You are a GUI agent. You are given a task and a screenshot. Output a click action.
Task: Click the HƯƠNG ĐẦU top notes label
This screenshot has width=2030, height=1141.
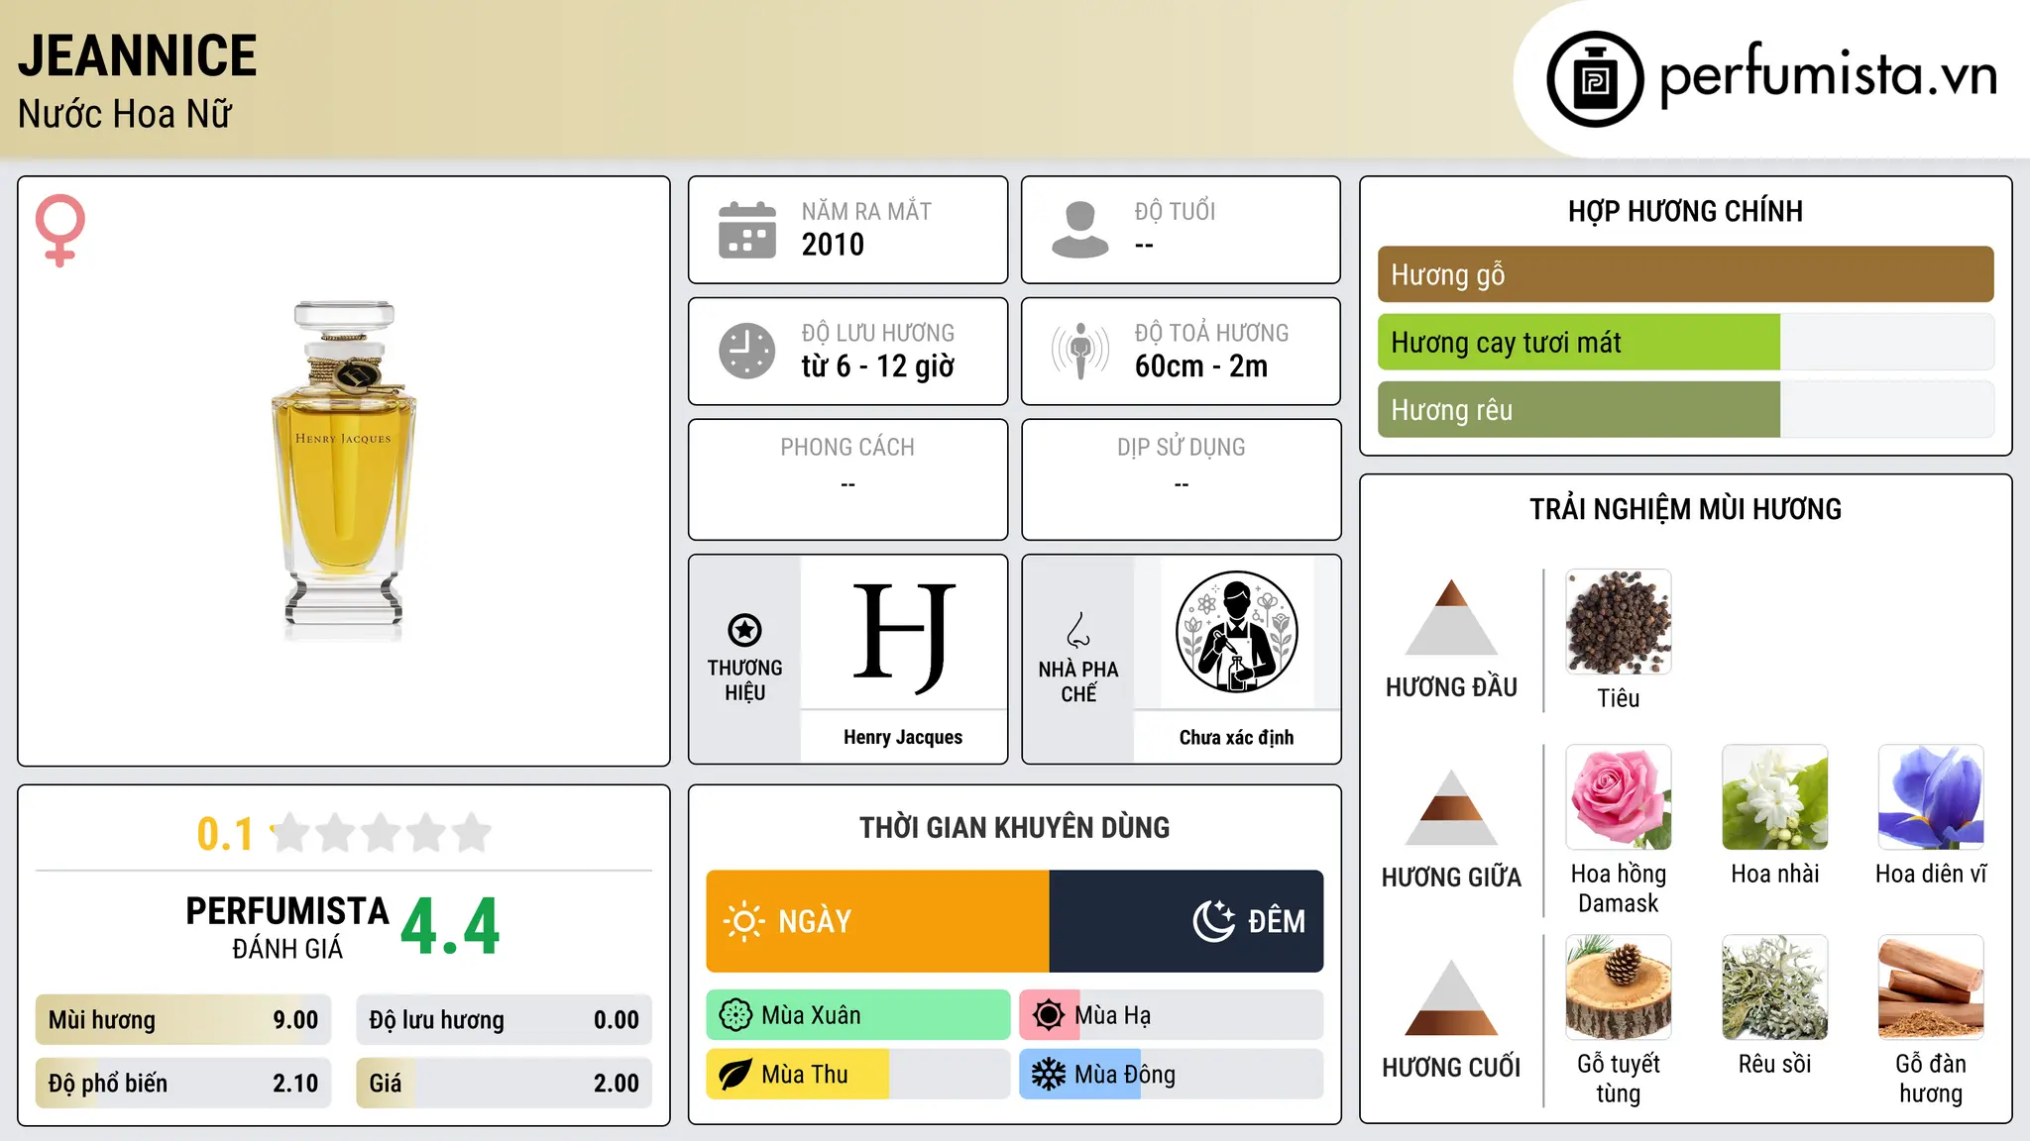coord(1451,687)
